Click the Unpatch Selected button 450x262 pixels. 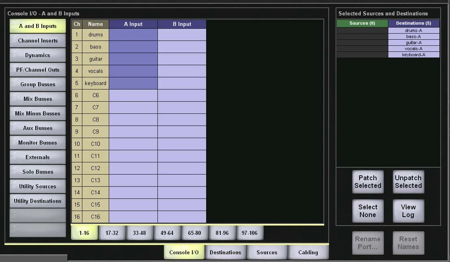click(408, 182)
